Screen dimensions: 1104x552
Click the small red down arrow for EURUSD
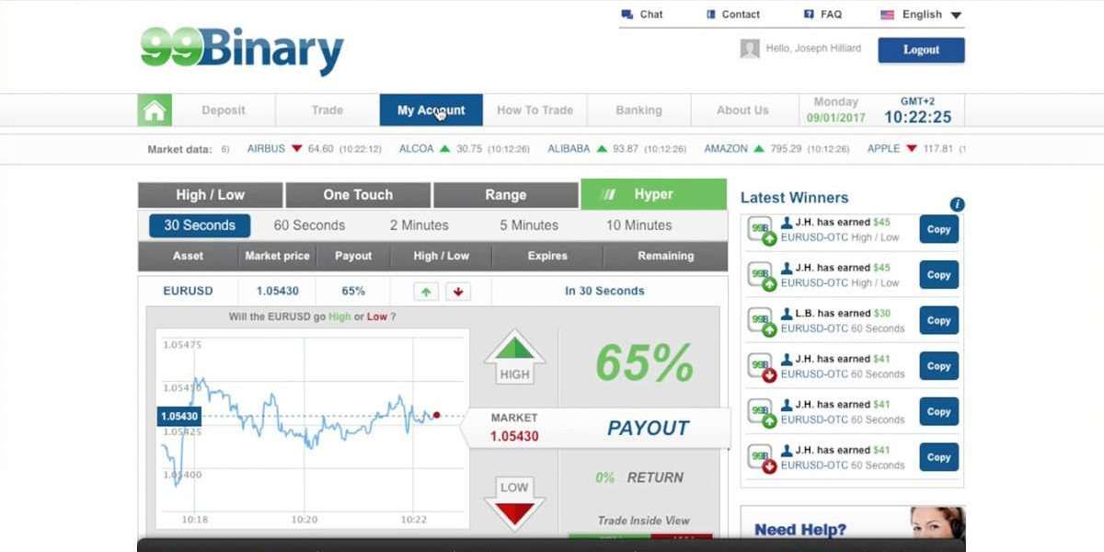(458, 292)
